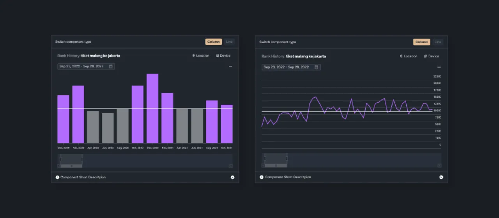The image size is (499, 218).
Task: Click right scroll arrow under line chart
Action: (440, 166)
